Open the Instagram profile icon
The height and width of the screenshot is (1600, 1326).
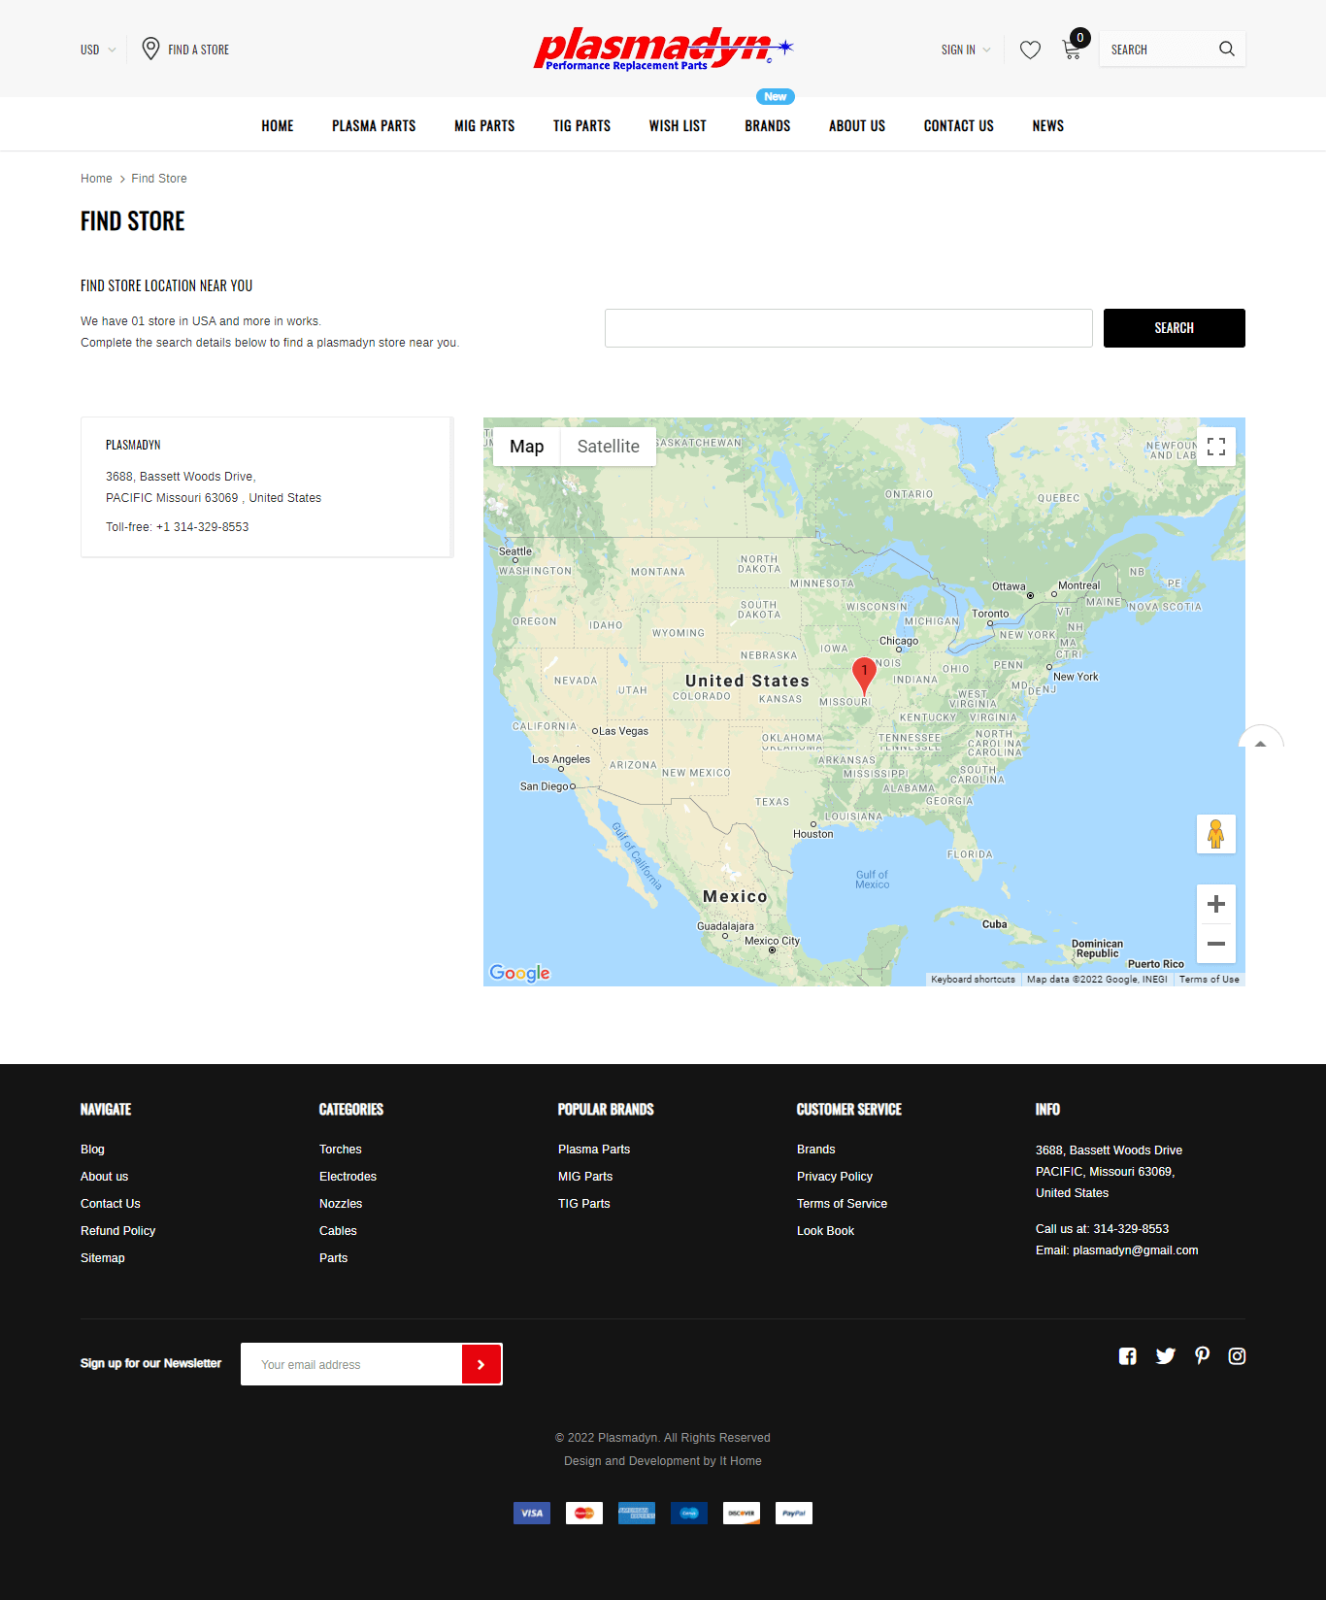tap(1237, 1356)
